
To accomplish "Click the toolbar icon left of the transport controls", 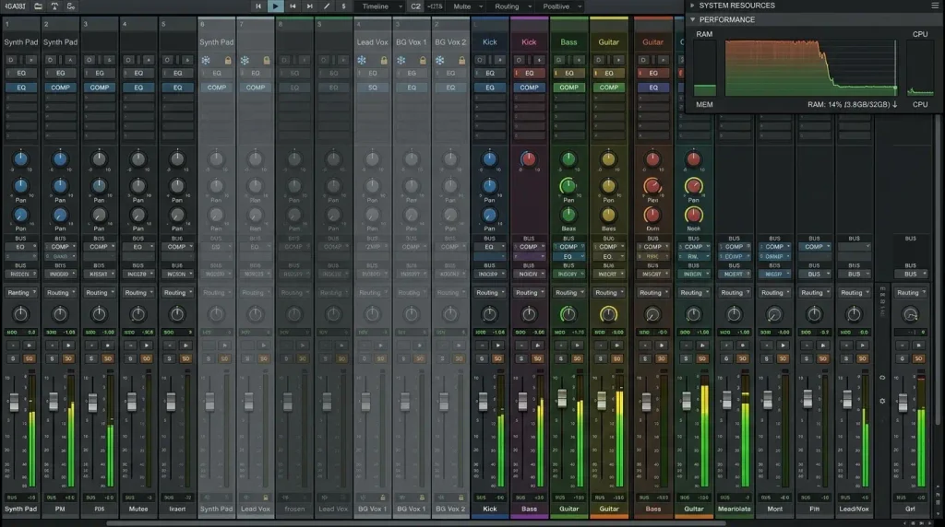I will (x=70, y=6).
